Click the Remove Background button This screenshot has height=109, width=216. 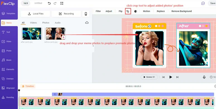click(x=182, y=11)
